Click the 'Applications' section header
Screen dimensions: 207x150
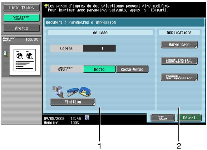[179, 32]
